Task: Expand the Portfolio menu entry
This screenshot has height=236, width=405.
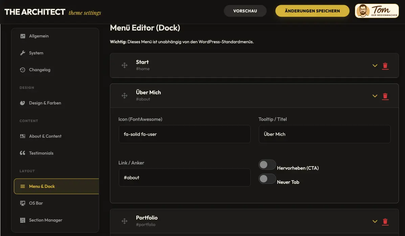Action: pyautogui.click(x=375, y=221)
